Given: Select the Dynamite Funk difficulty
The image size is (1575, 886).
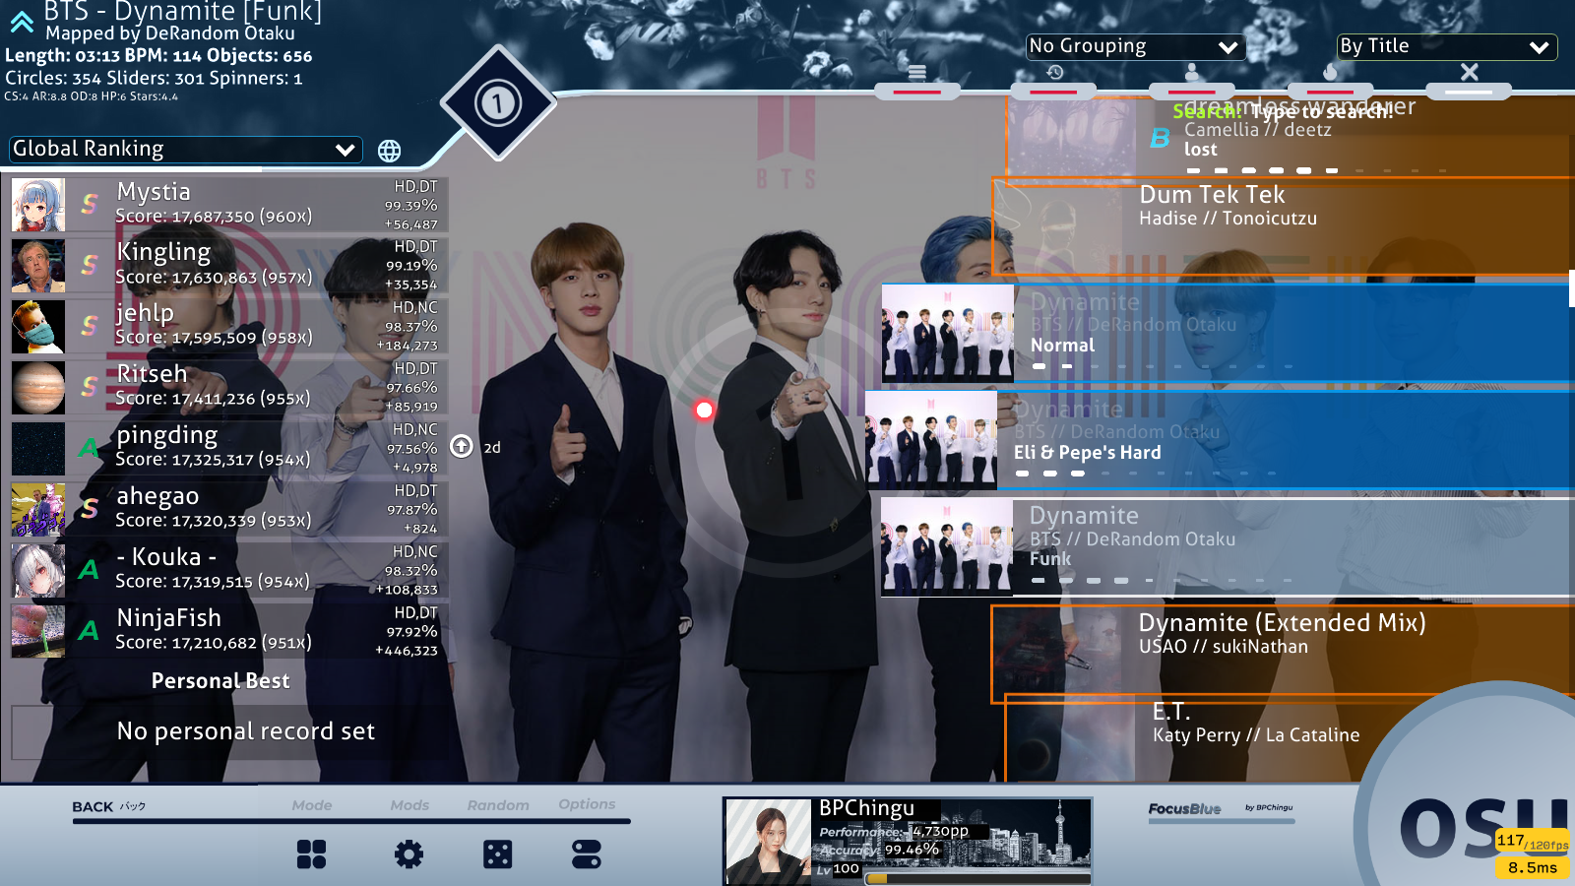Looking at the screenshot, I should 1228,546.
